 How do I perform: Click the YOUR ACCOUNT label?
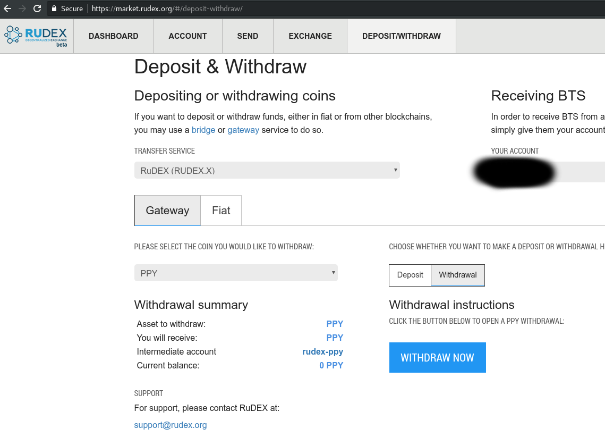[515, 151]
